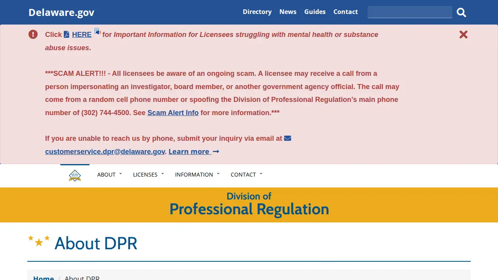Click the Division of Professional Regulation logo
Viewport: 498px width, 280px height.
[75, 175]
